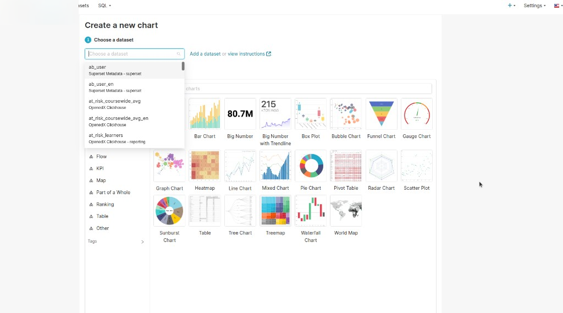Open the language flag selector
The width and height of the screenshot is (563, 313).
(x=558, y=6)
